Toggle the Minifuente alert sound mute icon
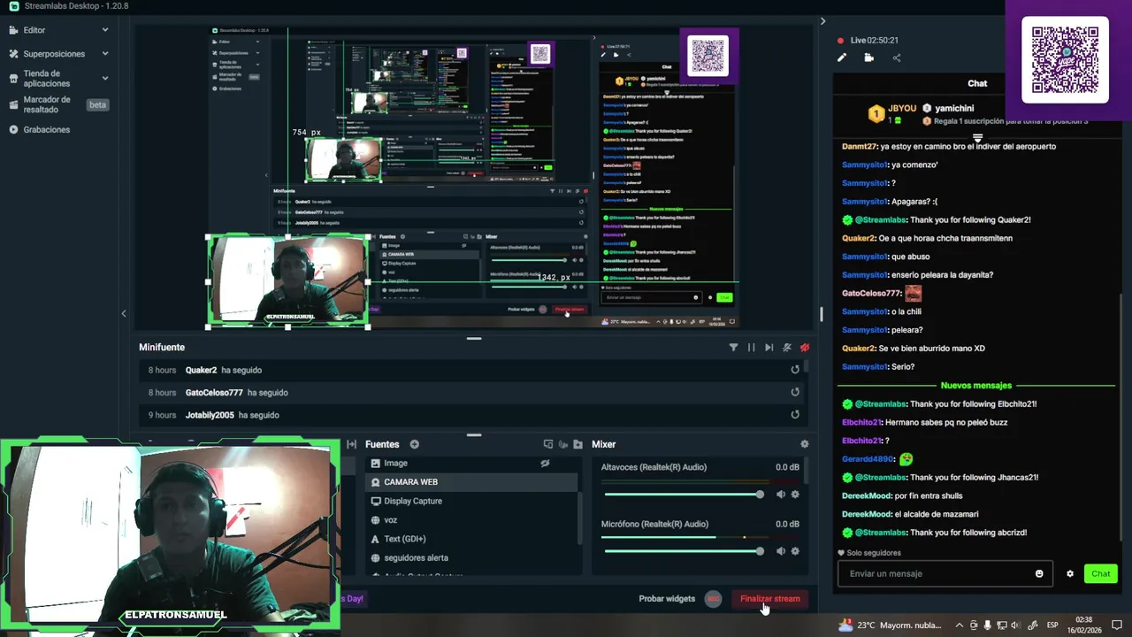This screenshot has width=1132, height=637. [786, 348]
